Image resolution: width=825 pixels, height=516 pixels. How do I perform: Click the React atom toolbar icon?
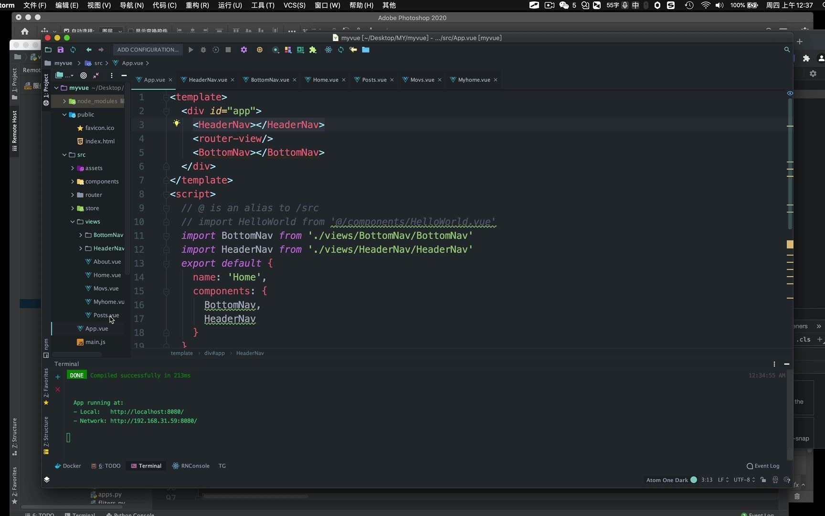tap(328, 50)
